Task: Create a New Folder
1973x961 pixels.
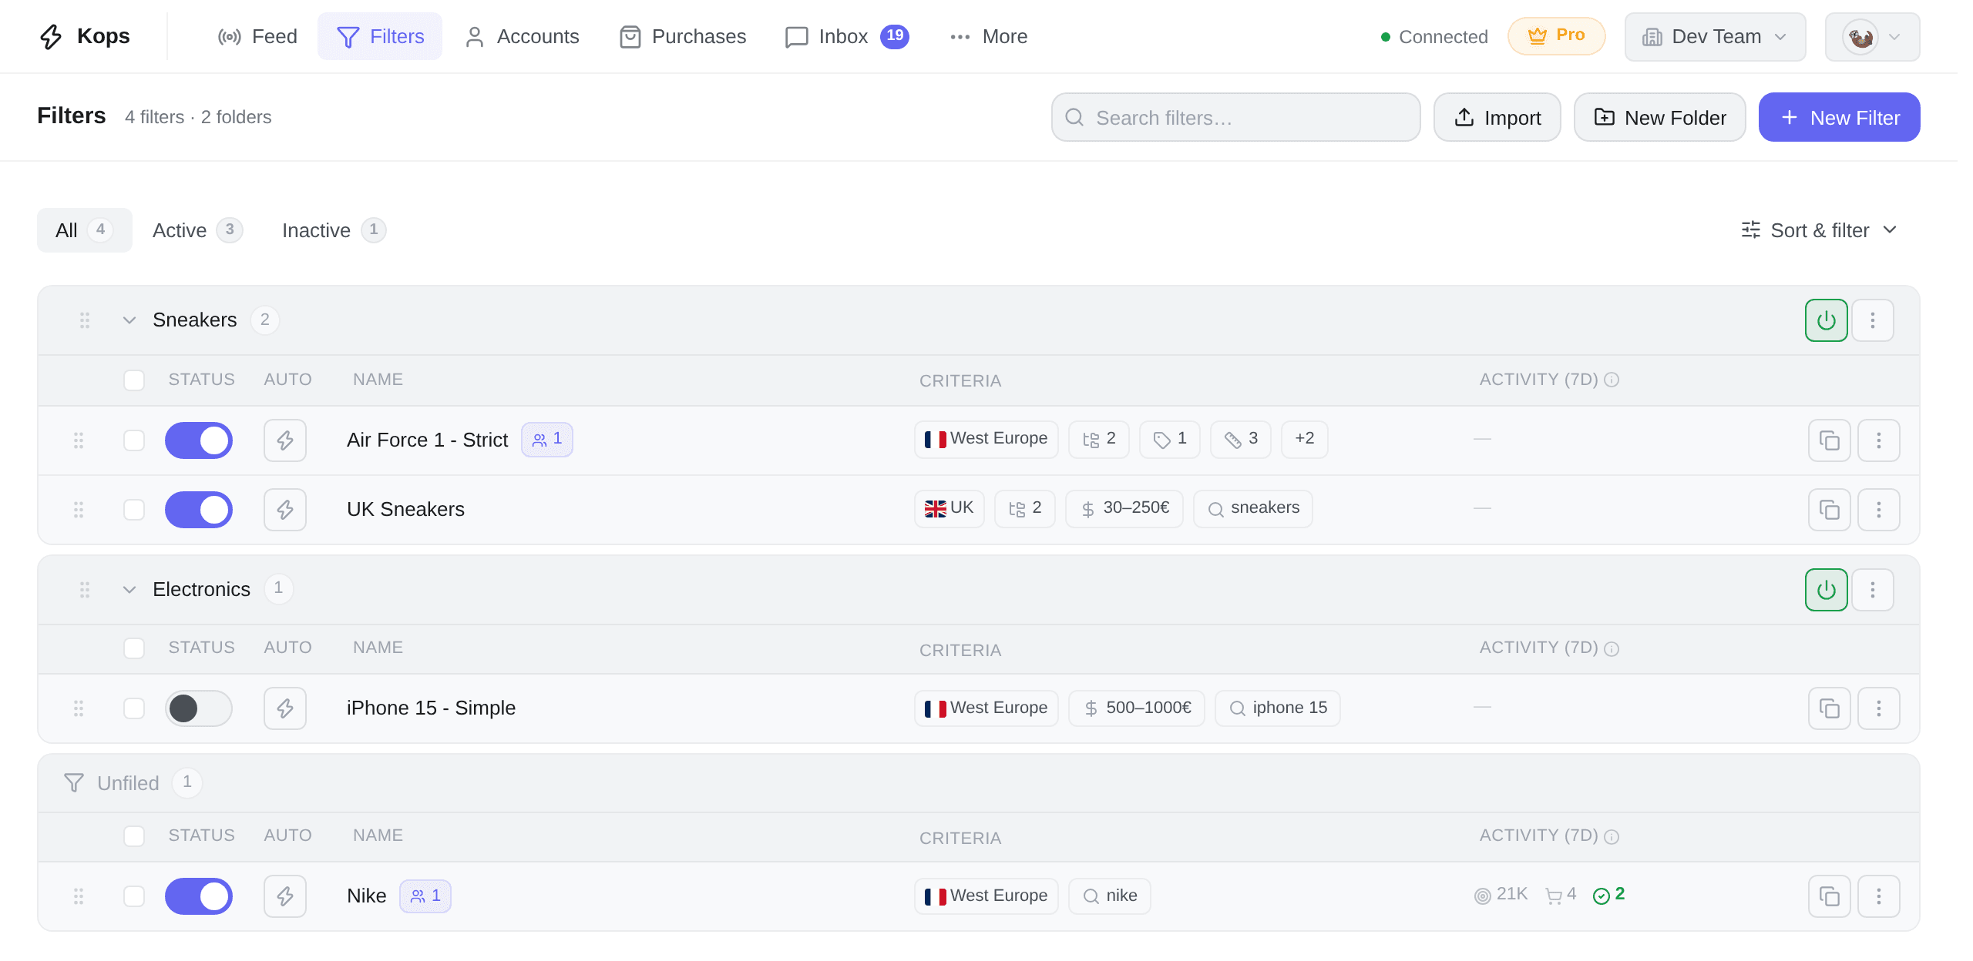Action: click(x=1659, y=117)
